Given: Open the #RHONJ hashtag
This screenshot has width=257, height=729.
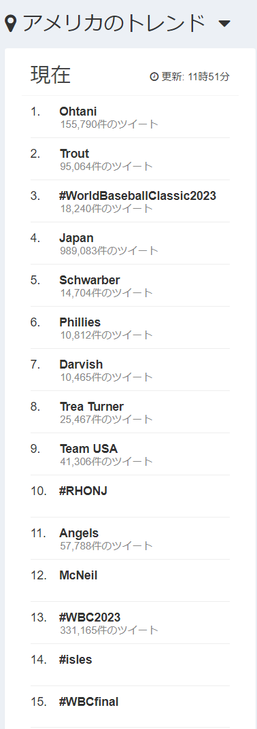Looking at the screenshot, I should coord(83,491).
